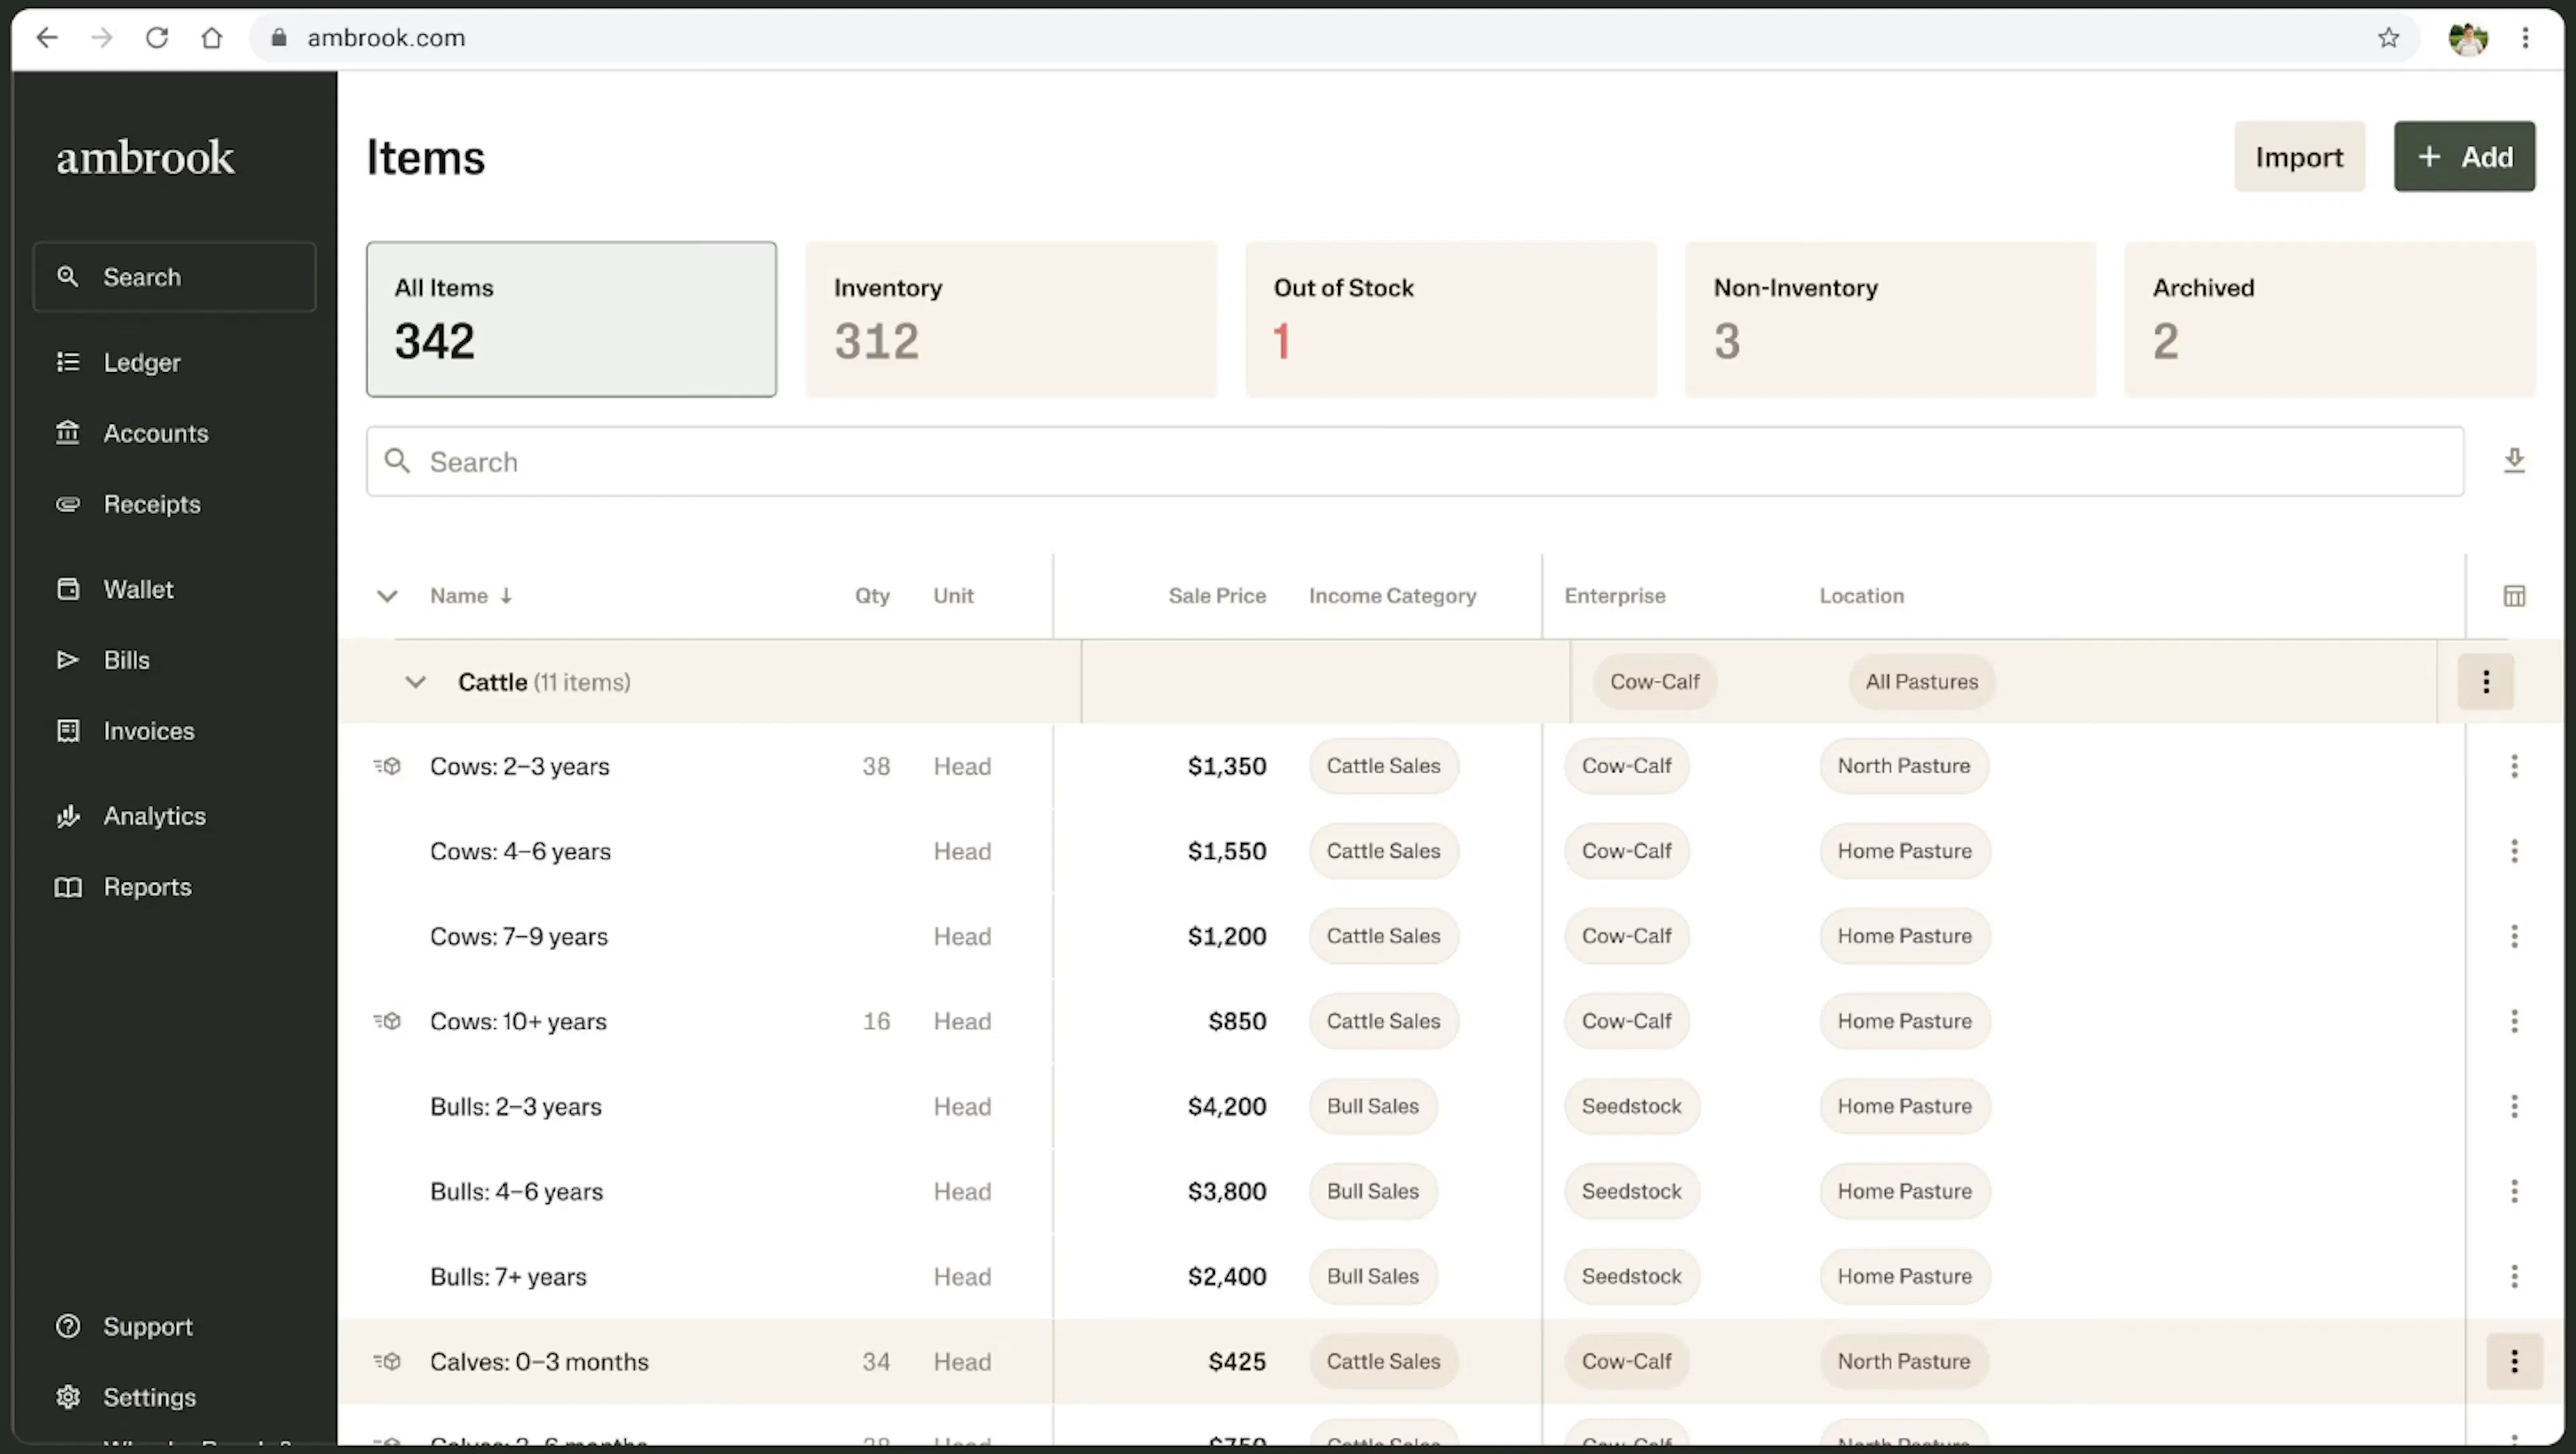Open the row menu for Bulls: 7+ years
The width and height of the screenshot is (2576, 1454).
click(x=2514, y=1276)
